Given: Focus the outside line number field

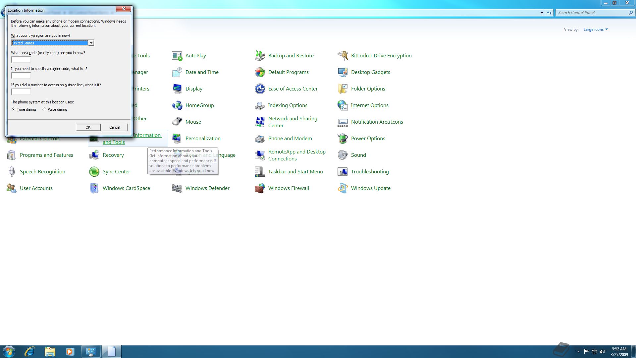Looking at the screenshot, I should pyautogui.click(x=21, y=92).
